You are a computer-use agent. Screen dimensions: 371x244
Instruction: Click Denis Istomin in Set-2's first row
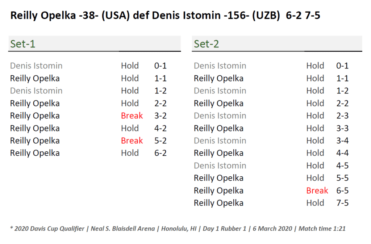tap(220, 66)
